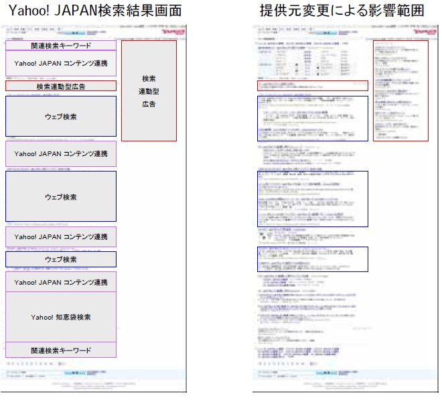Click the title 提供元変更による影響範囲
This screenshot has width=442, height=402.
tap(342, 11)
